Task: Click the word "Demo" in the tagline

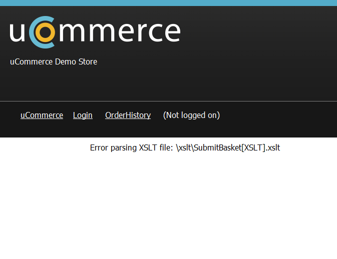Action: pos(65,62)
